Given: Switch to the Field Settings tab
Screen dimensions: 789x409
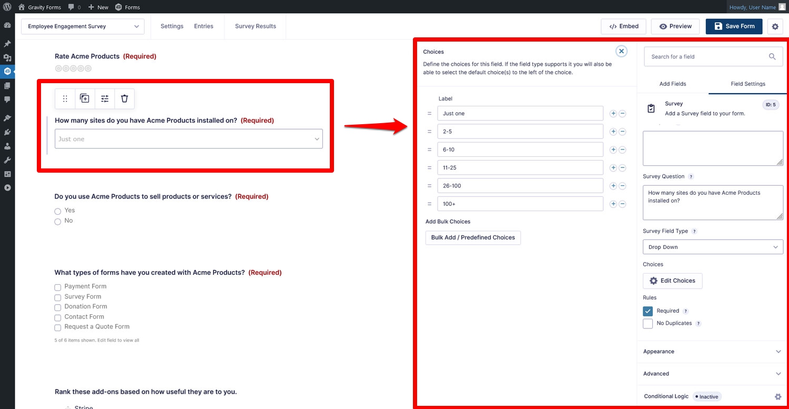Looking at the screenshot, I should [x=748, y=84].
